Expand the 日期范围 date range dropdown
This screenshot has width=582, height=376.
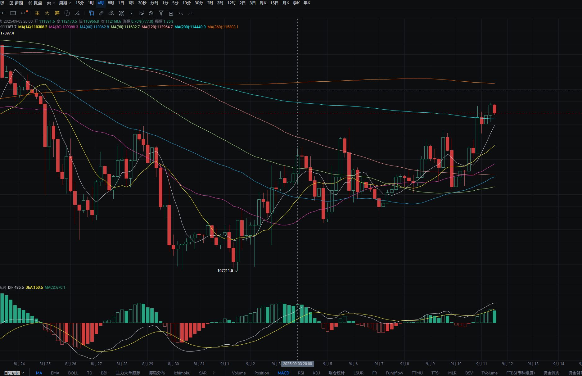(x=14, y=373)
